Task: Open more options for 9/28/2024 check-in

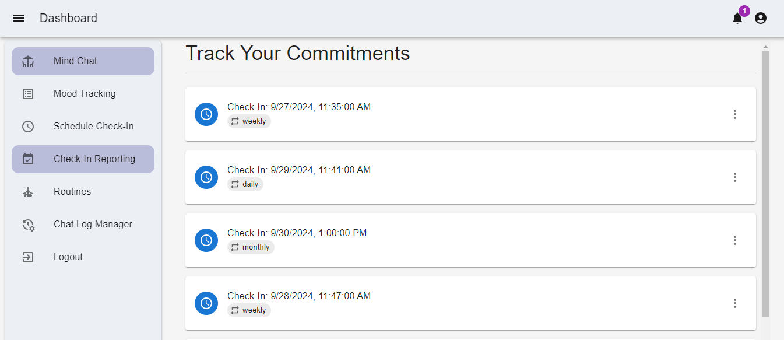Action: 735,303
